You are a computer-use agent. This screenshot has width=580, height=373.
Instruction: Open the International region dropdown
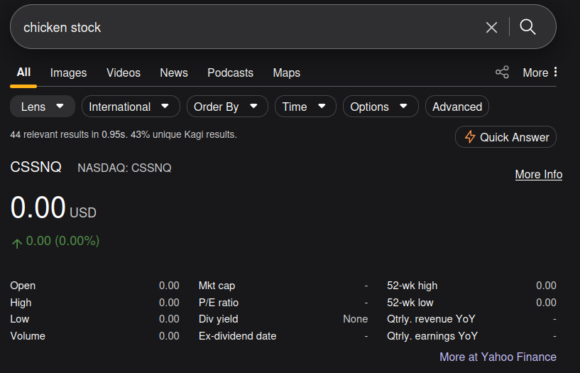129,107
